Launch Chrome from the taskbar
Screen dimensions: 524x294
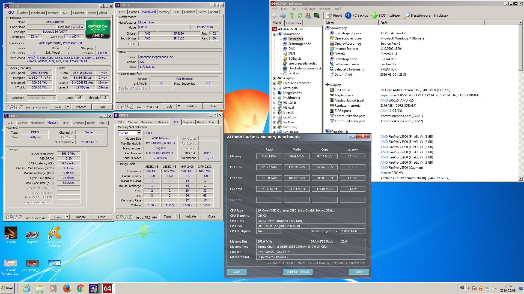[x=81, y=288]
